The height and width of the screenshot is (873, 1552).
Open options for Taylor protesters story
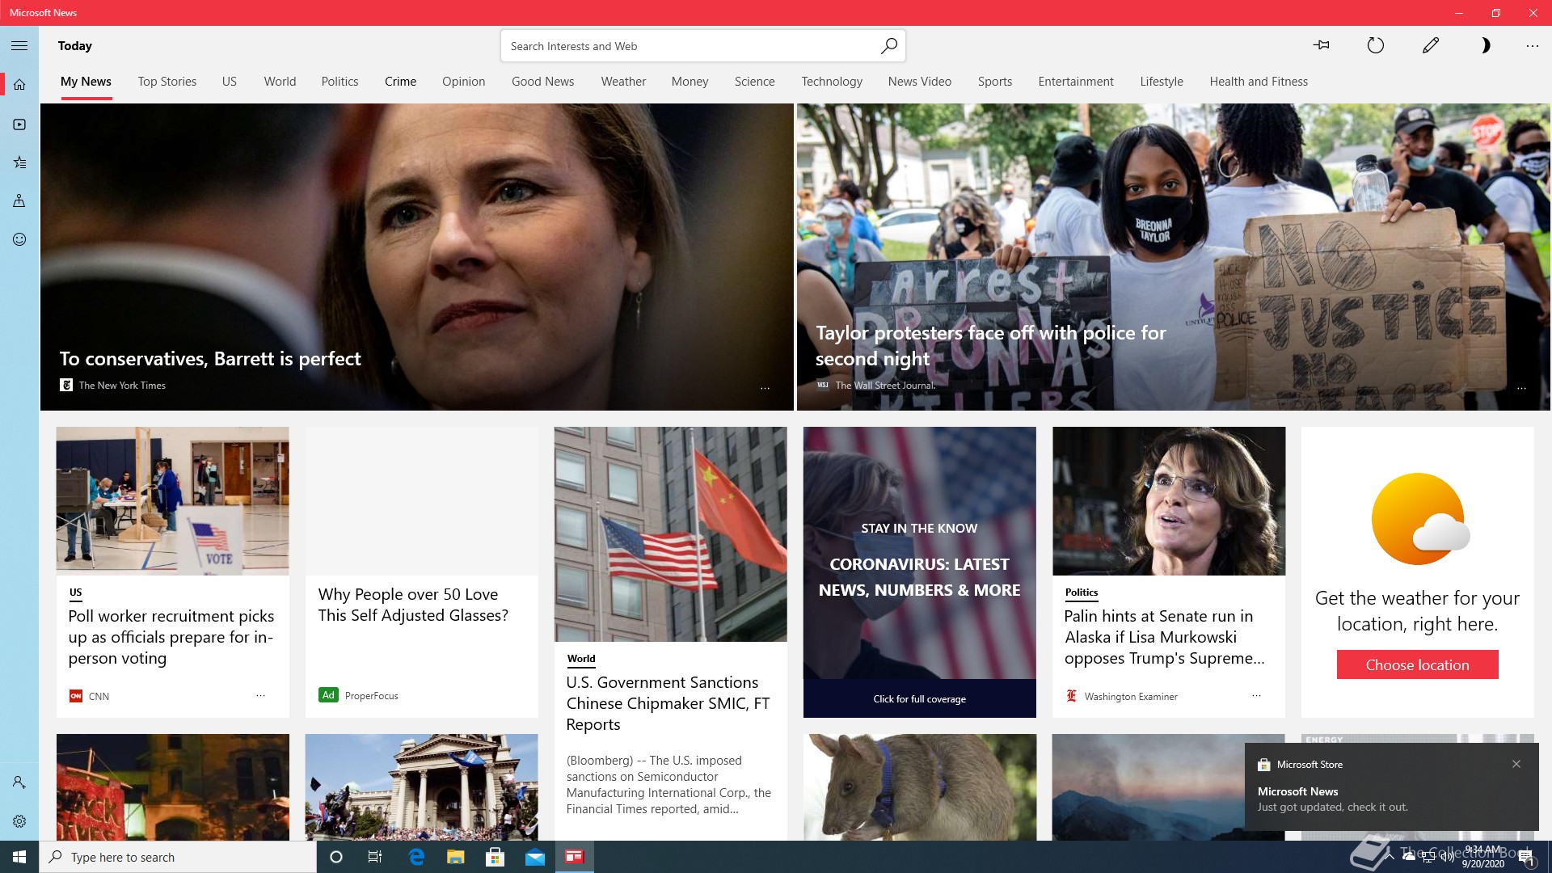tap(1521, 389)
